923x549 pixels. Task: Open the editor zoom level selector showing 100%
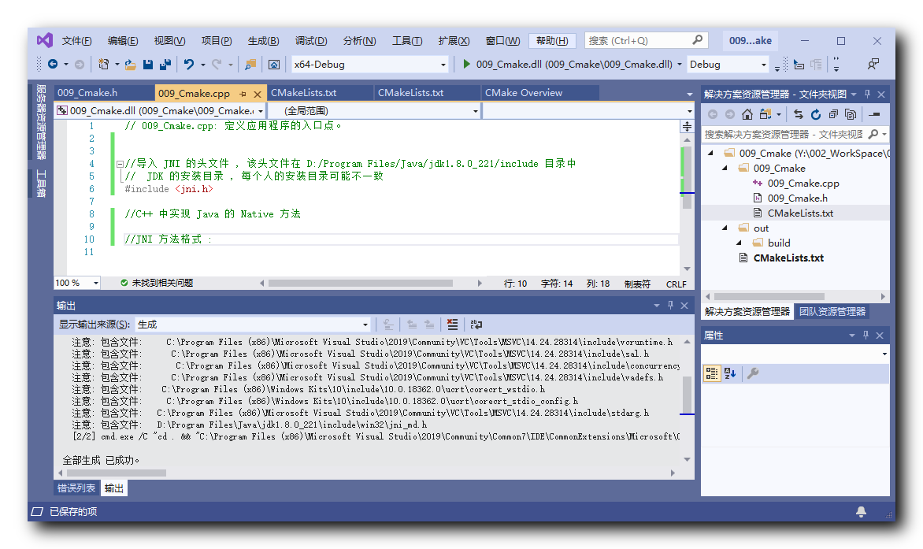pos(75,283)
